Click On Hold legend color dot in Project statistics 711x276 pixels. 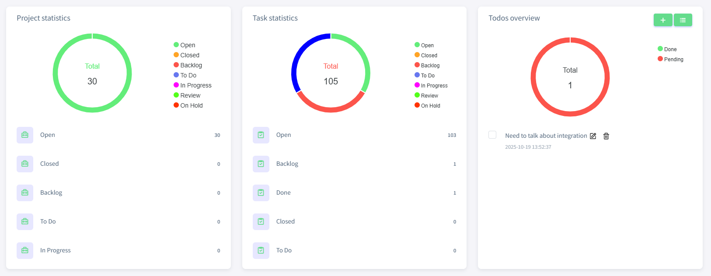tap(176, 105)
